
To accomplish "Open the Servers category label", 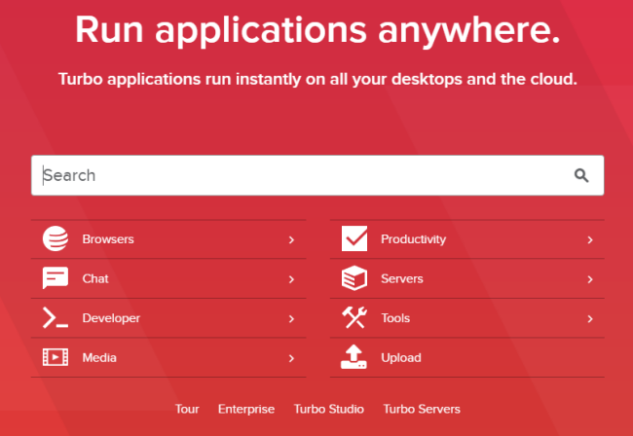I will point(402,278).
